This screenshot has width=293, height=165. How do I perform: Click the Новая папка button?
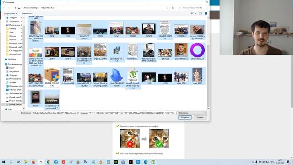pyautogui.click(x=27, y=13)
